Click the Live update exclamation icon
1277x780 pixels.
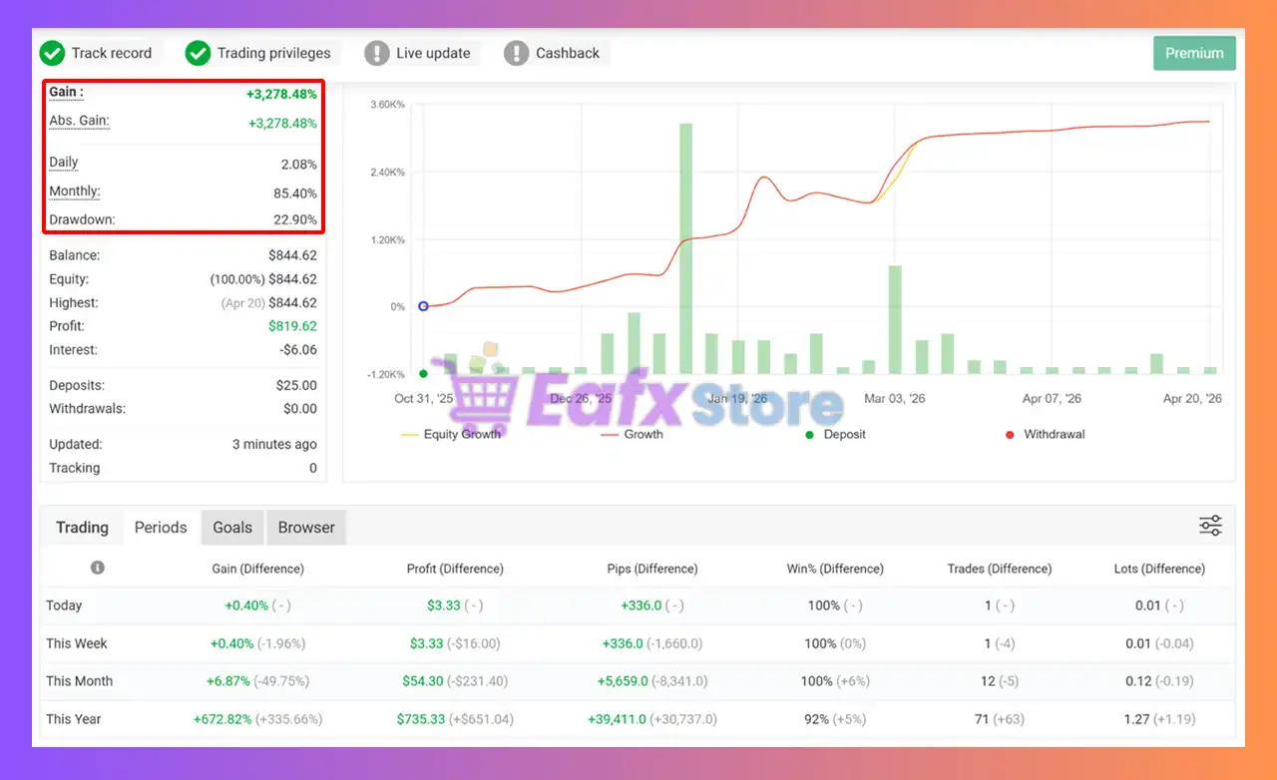pos(376,53)
